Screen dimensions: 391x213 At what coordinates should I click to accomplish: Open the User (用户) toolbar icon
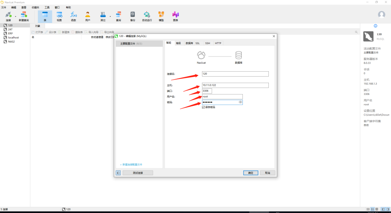pos(87,15)
